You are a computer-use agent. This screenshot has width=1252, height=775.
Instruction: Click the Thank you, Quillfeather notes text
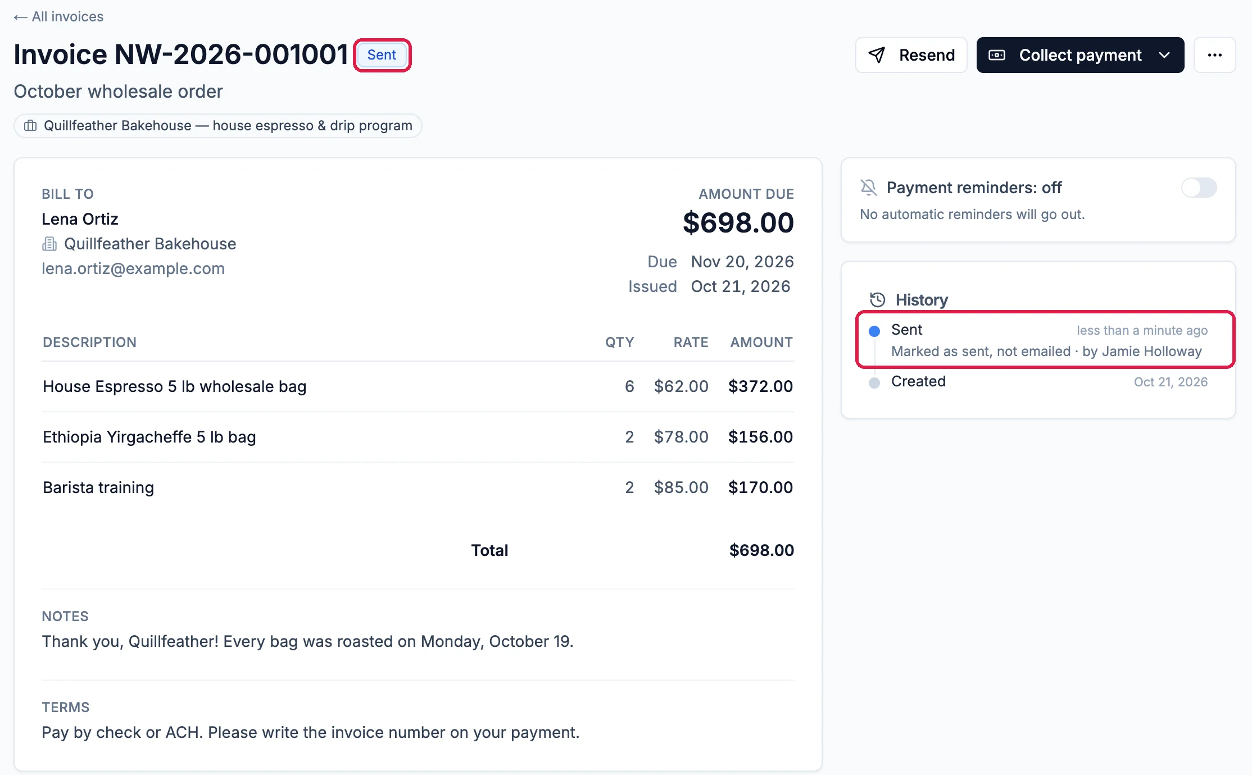[x=307, y=641]
